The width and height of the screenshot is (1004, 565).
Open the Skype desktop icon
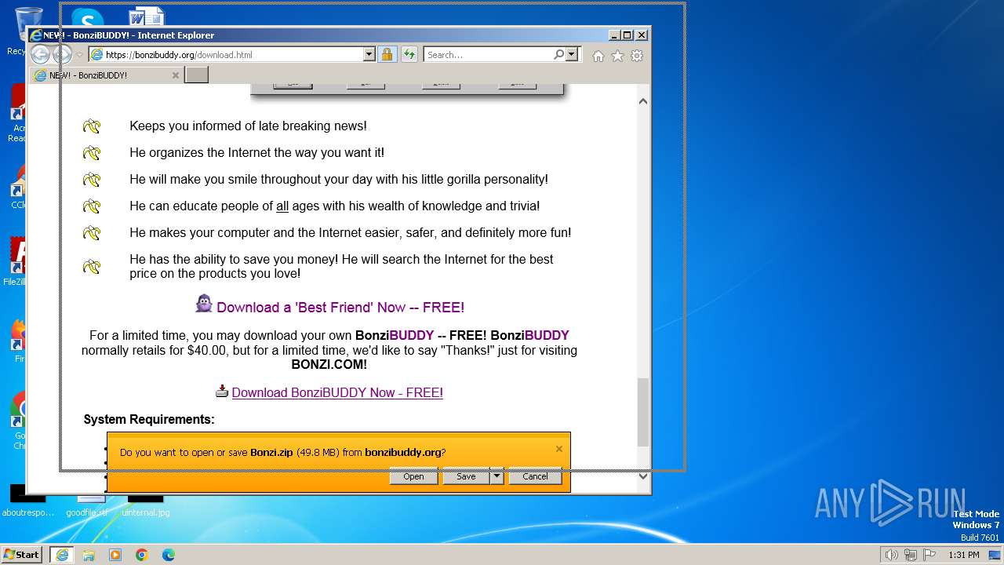pyautogui.click(x=86, y=17)
